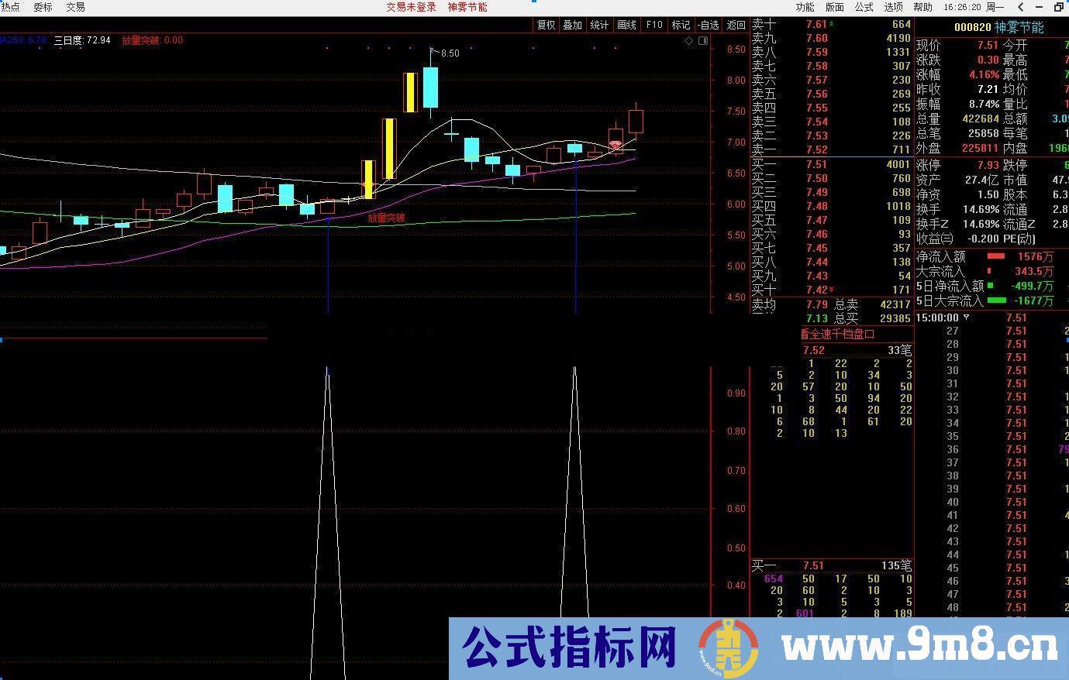Image resolution: width=1069 pixels, height=680 pixels.
Task: Open the 热点 menu
Action: tap(11, 7)
